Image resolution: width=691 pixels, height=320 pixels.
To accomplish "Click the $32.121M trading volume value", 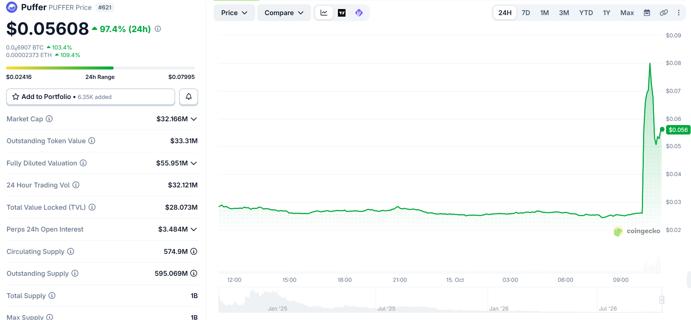I will (183, 185).
